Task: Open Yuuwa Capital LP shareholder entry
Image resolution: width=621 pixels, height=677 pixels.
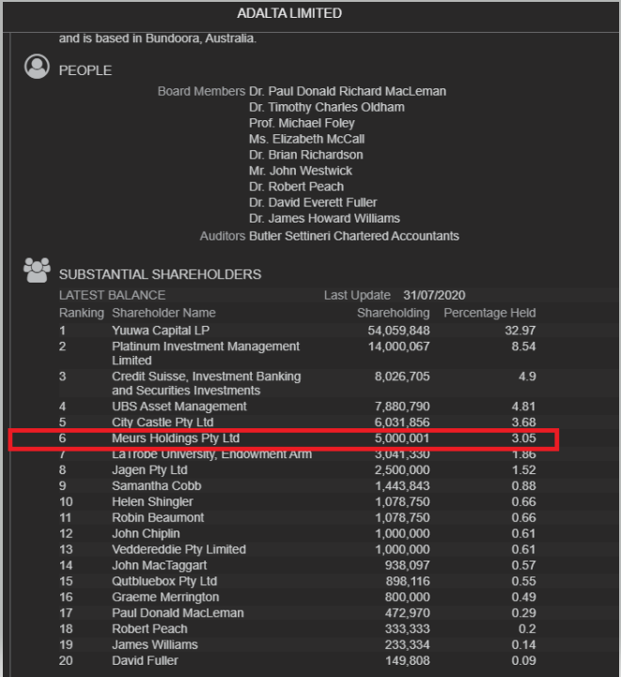Action: click(161, 331)
